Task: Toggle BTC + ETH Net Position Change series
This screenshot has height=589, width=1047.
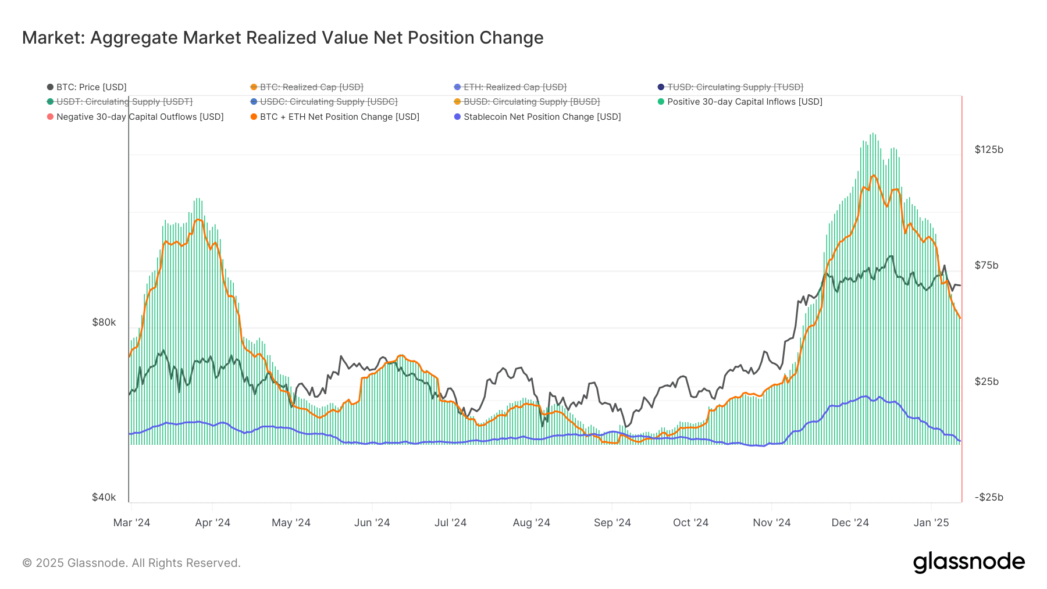Action: [x=335, y=117]
